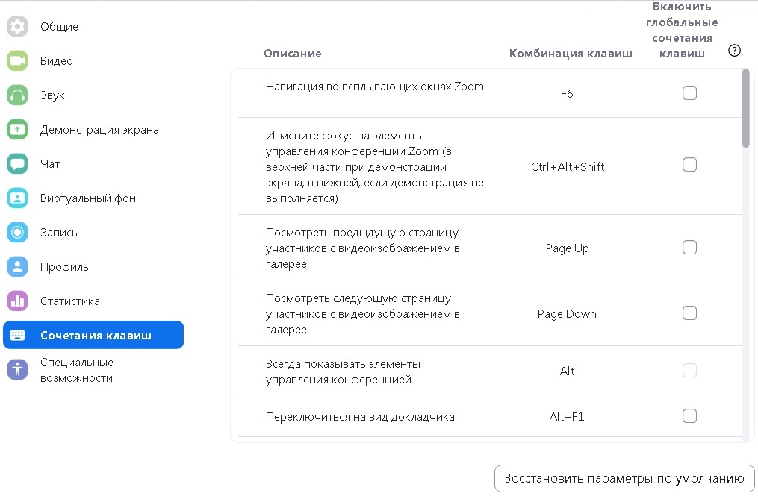Click description 'Измените фокус на элементы управления'
Screen dimensions: 758x499
(x=375, y=166)
